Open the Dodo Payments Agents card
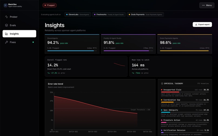The width and height of the screenshot is (218, 136). 185,44
